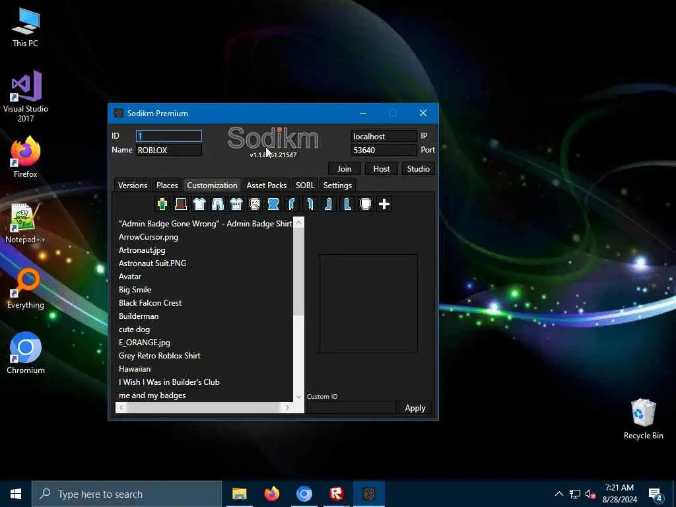Click the plus icon for extra items
Image resolution: width=676 pixels, height=507 pixels.
coord(384,204)
